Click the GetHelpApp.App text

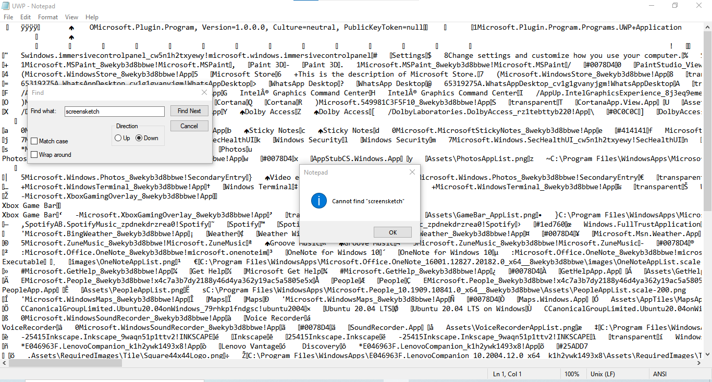coord(592,272)
